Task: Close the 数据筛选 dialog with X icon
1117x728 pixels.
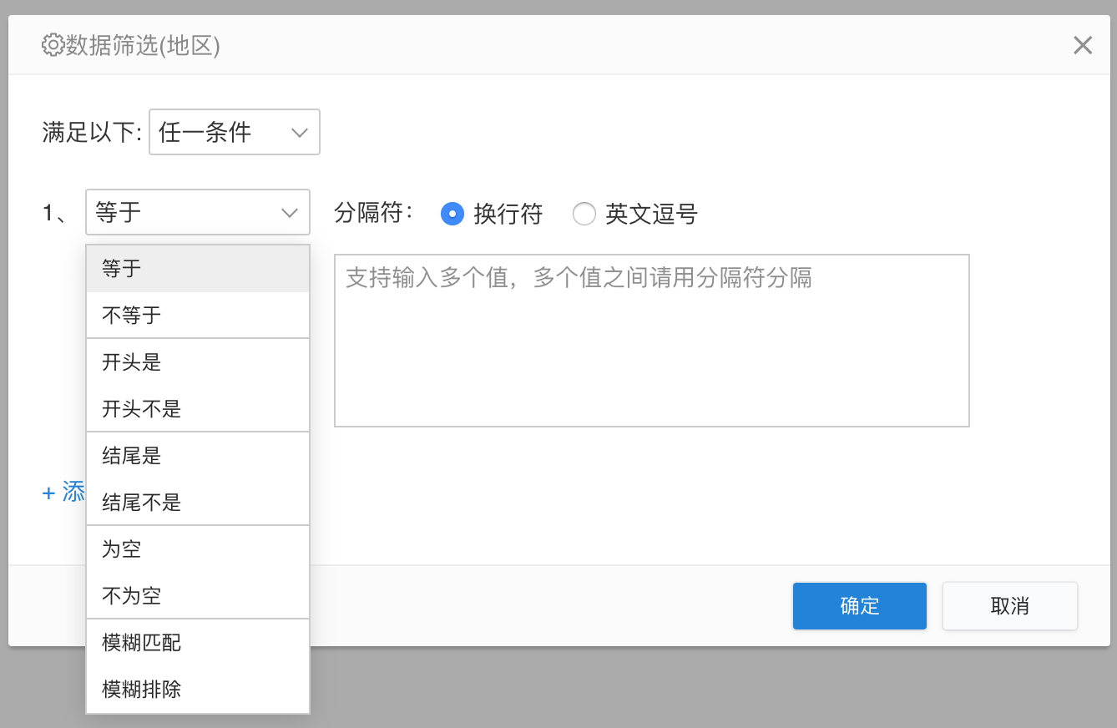Action: pos(1082,45)
